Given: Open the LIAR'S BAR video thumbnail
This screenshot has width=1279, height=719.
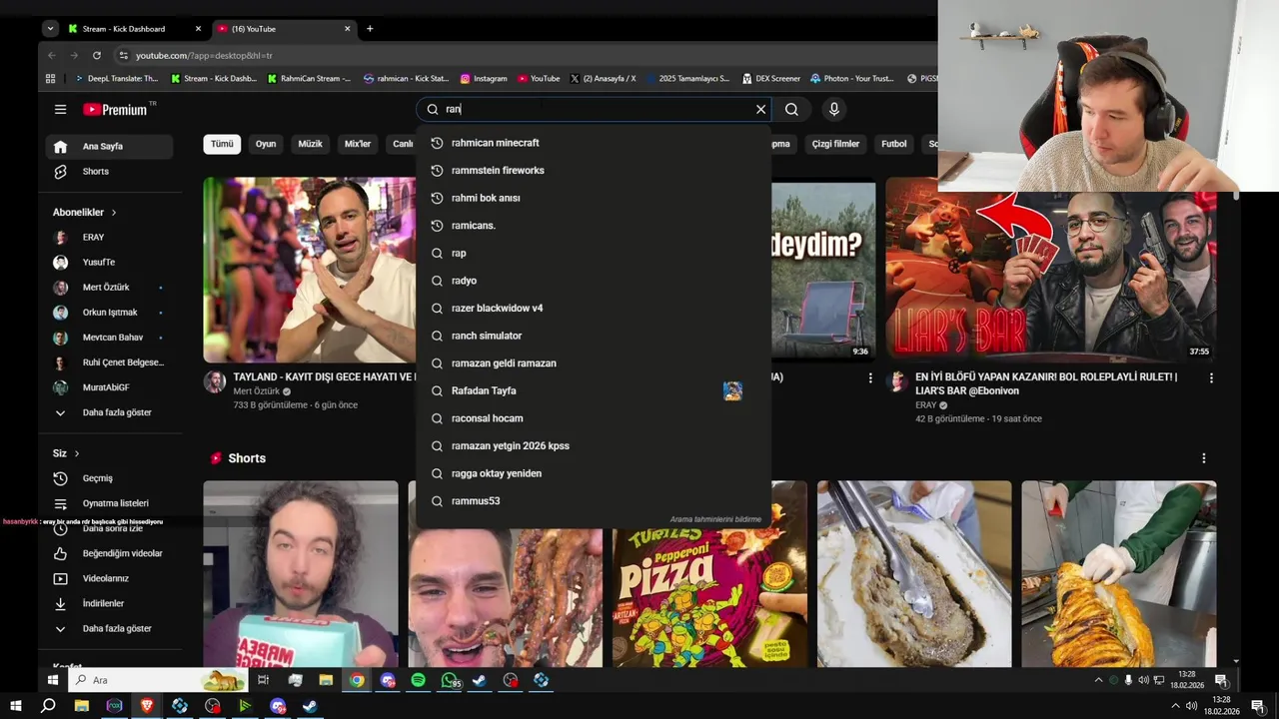Looking at the screenshot, I should coord(1051,271).
